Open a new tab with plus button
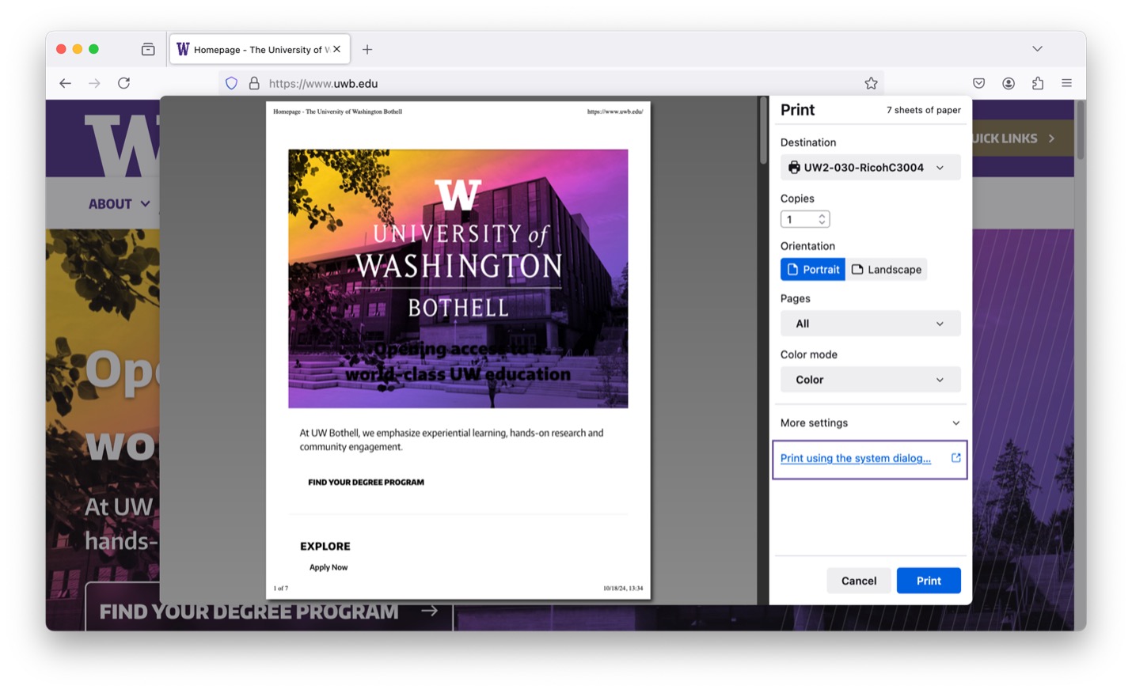 click(367, 49)
